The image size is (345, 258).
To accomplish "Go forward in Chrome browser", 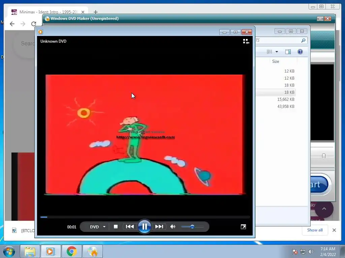I will (x=23, y=24).
